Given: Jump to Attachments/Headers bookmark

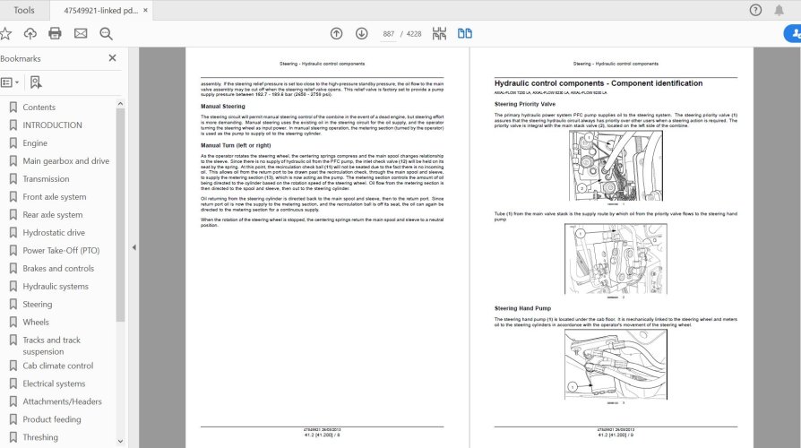Looking at the screenshot, I should coord(62,401).
